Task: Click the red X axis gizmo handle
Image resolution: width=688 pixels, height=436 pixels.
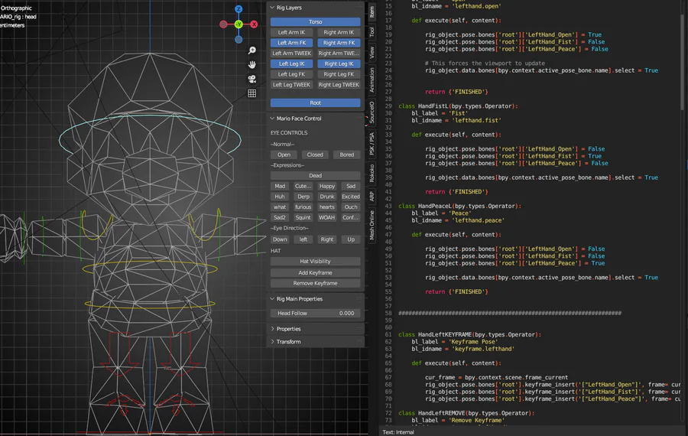Action: [254, 24]
